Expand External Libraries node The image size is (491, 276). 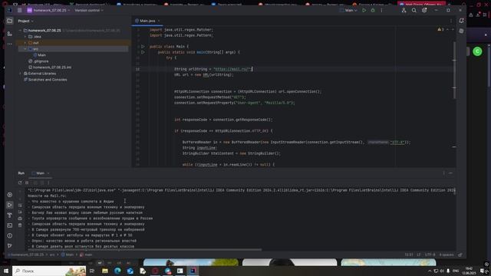(21, 74)
